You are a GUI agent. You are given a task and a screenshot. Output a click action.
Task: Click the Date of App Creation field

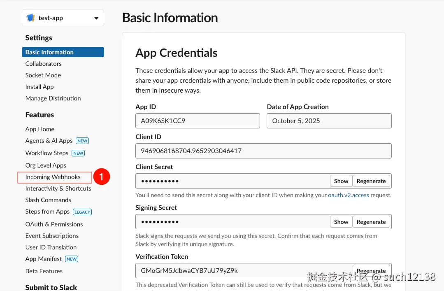(329, 121)
